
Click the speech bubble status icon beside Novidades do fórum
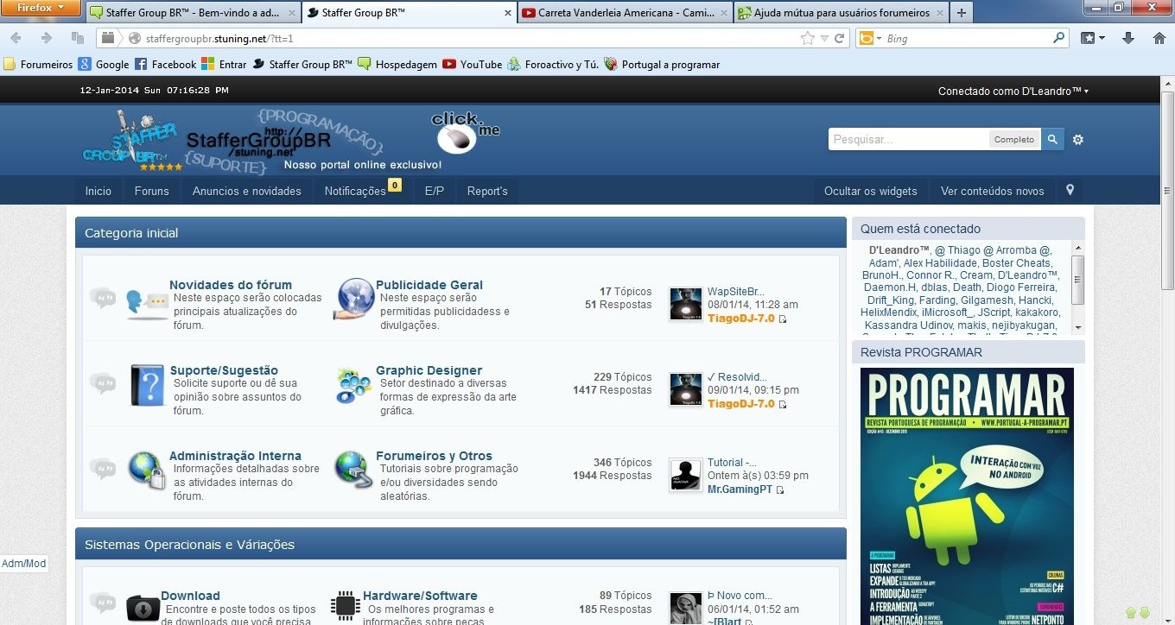103,298
